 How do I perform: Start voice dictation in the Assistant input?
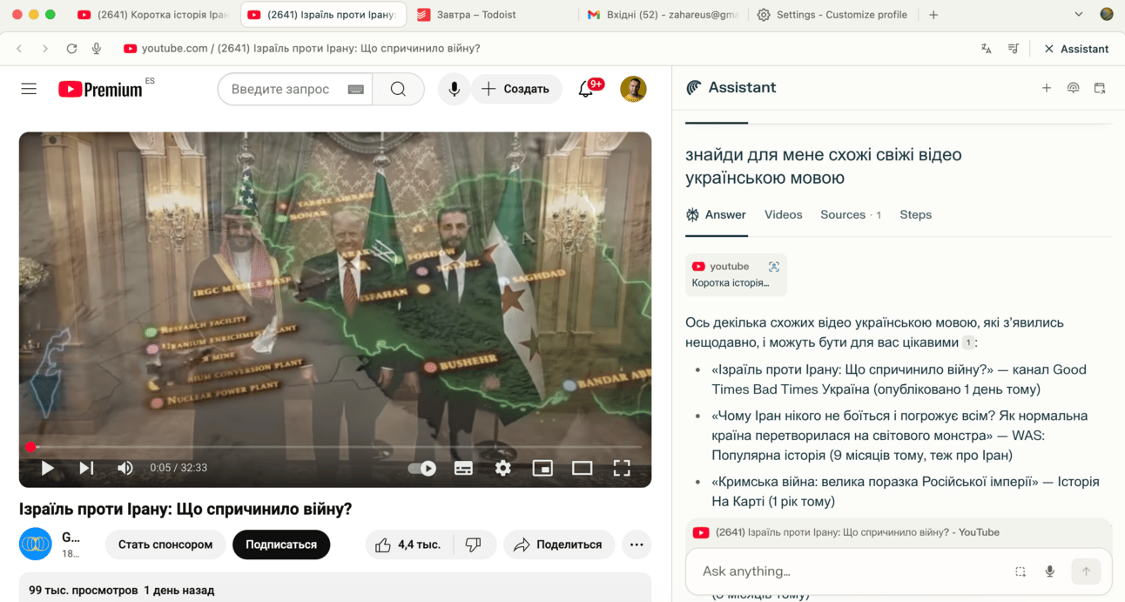(1050, 572)
